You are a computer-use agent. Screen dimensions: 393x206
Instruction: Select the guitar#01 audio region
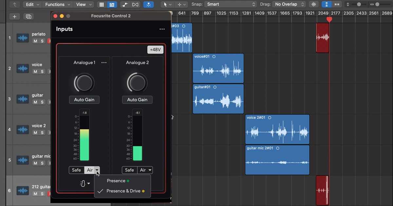218,99
